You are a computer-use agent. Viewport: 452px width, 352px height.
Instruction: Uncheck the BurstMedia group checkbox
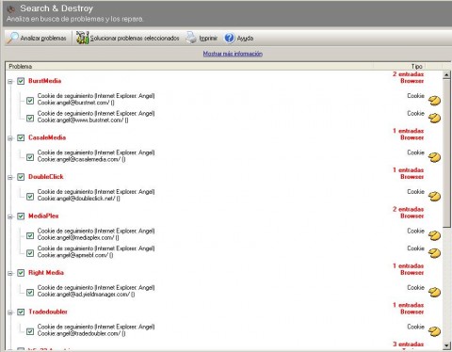coord(21,81)
